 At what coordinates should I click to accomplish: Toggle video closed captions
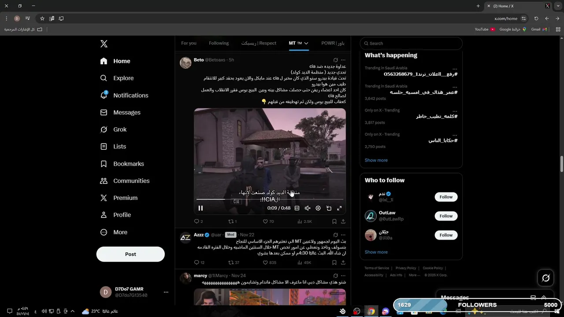[x=297, y=208]
